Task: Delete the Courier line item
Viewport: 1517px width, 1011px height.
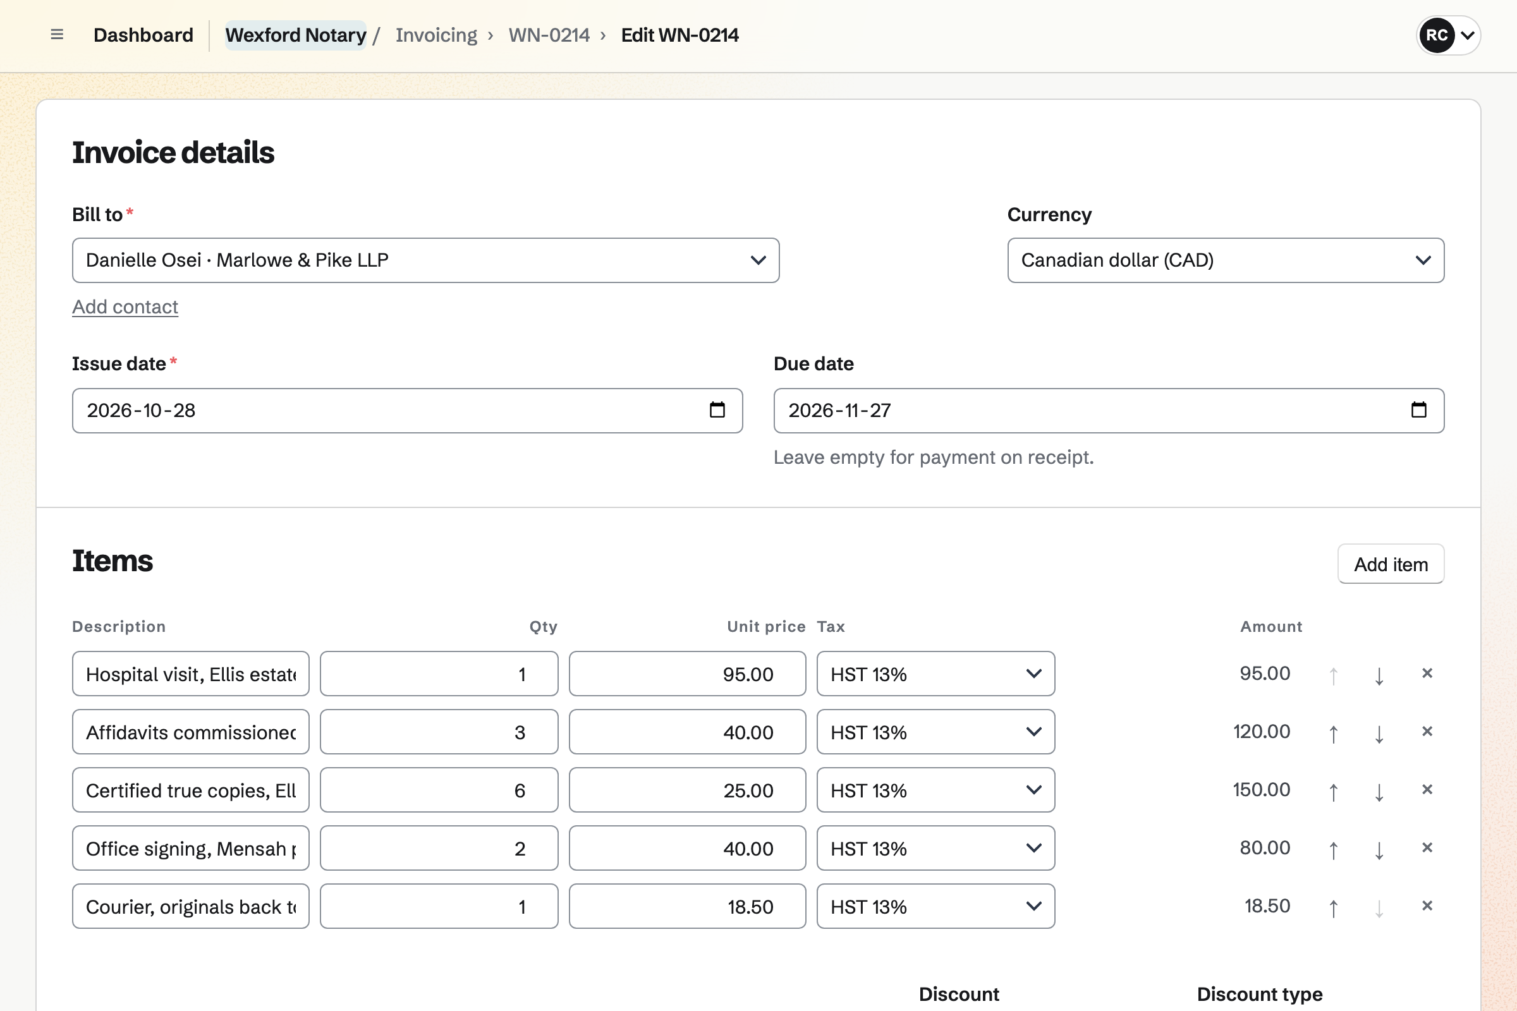Action: [x=1427, y=906]
